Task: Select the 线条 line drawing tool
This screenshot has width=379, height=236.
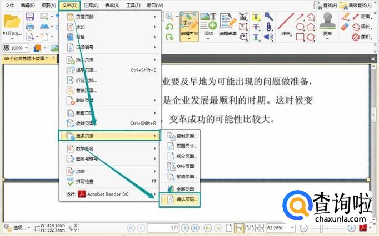Action: 286,24
